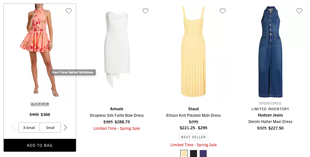Click the Amsale brand name

116,109
